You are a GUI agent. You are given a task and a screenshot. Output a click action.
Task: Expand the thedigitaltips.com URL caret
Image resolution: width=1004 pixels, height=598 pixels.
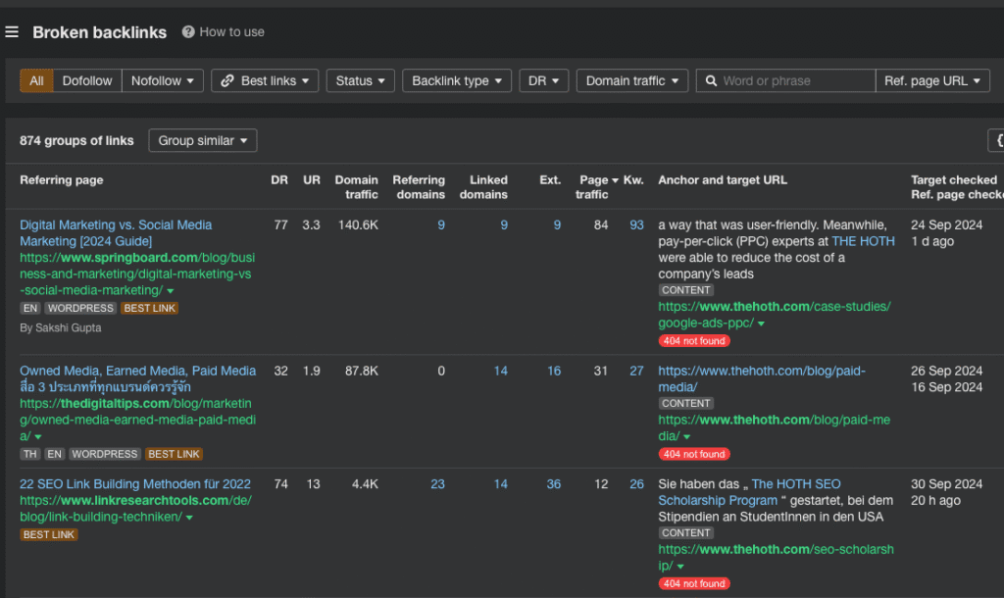click(x=37, y=436)
